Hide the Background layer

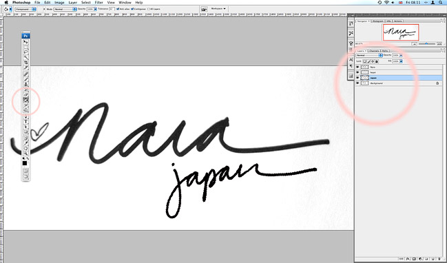point(357,83)
